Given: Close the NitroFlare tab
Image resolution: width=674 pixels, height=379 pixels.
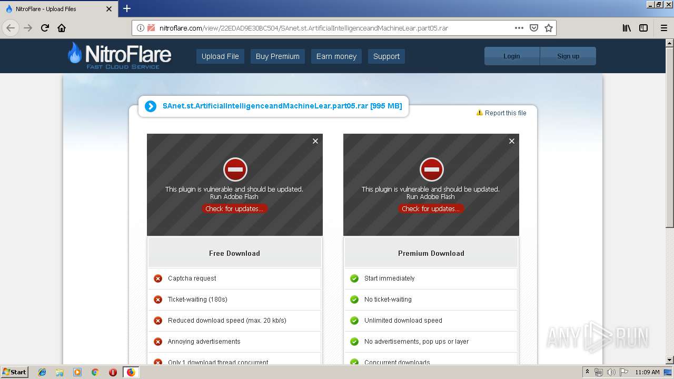Looking at the screenshot, I should click(109, 9).
